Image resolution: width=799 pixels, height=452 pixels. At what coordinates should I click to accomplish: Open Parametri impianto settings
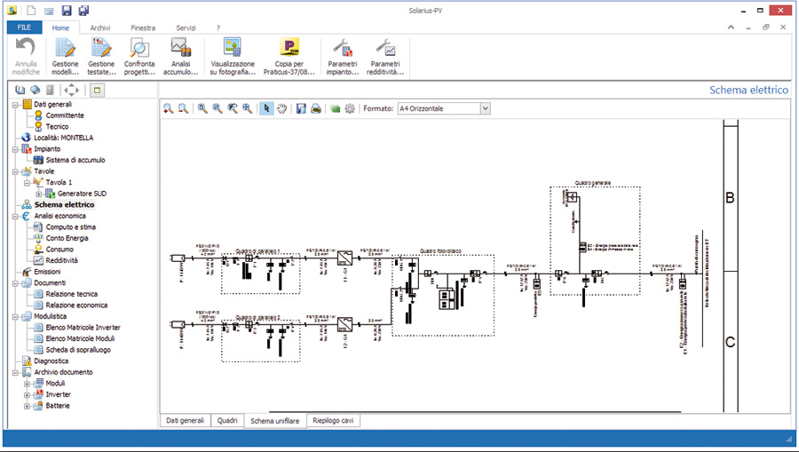[x=343, y=57]
